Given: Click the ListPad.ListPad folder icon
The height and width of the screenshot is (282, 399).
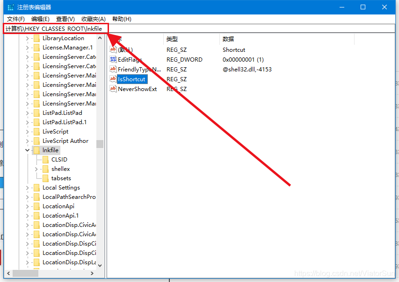Looking at the screenshot, I should point(36,113).
